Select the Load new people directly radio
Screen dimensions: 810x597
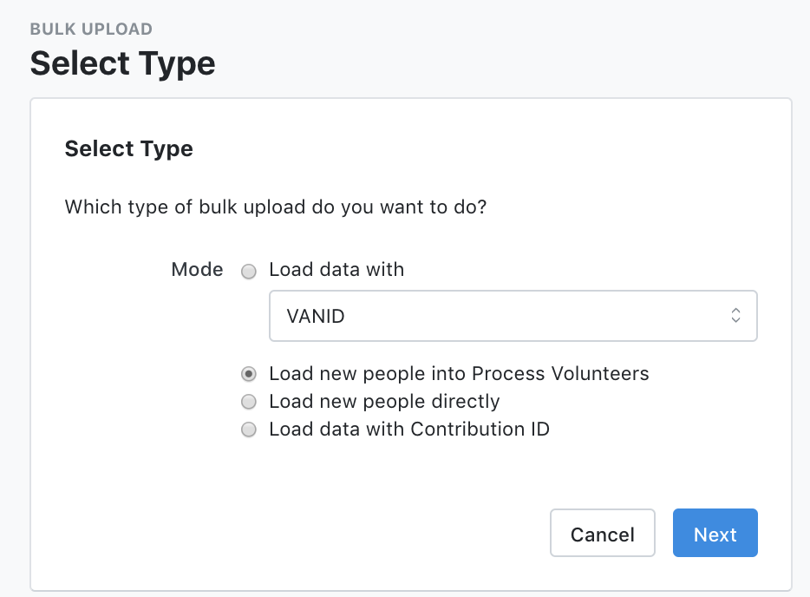[x=249, y=402]
